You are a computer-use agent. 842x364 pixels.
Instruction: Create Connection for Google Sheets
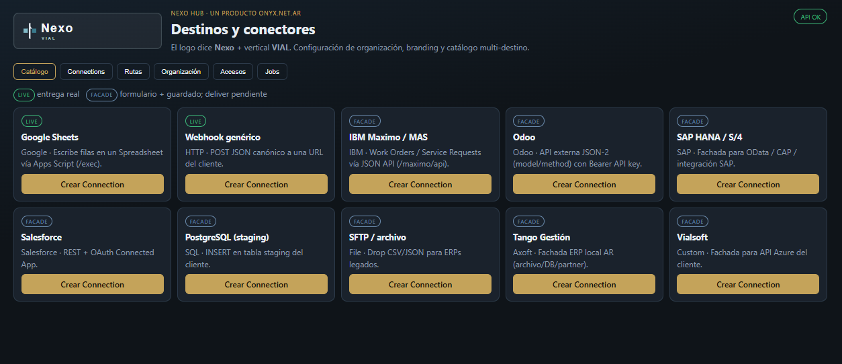click(x=93, y=184)
